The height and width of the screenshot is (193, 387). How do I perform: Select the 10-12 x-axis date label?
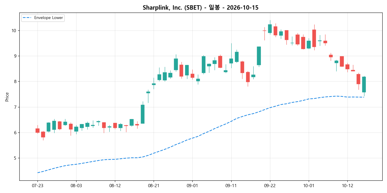click(x=347, y=186)
